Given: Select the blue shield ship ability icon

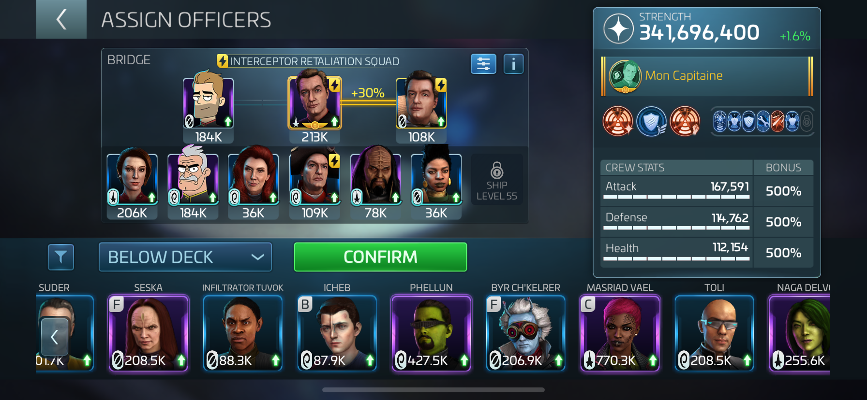Looking at the screenshot, I should pyautogui.click(x=651, y=121).
